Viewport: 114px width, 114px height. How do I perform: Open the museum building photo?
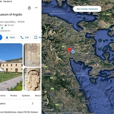tap(11, 67)
